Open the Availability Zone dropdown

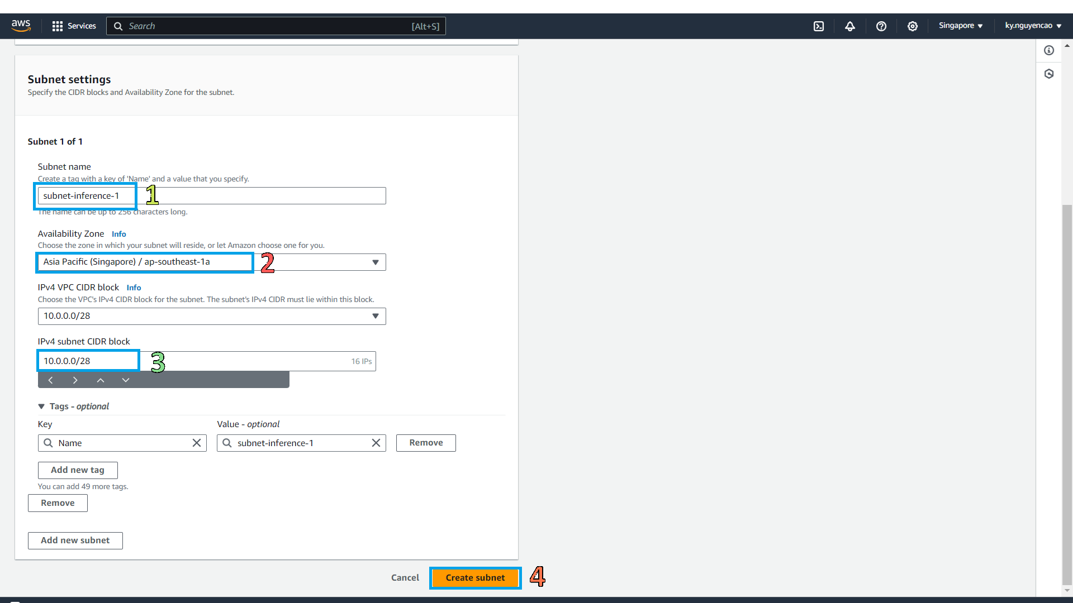(212, 262)
